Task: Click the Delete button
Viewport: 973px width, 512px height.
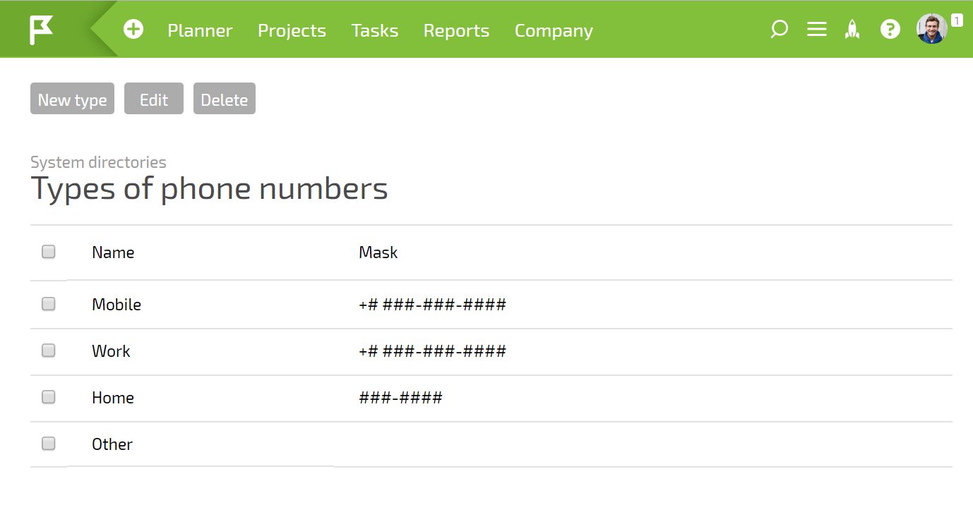Action: (x=225, y=99)
